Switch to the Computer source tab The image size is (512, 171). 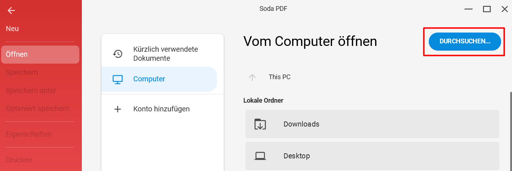(x=159, y=79)
